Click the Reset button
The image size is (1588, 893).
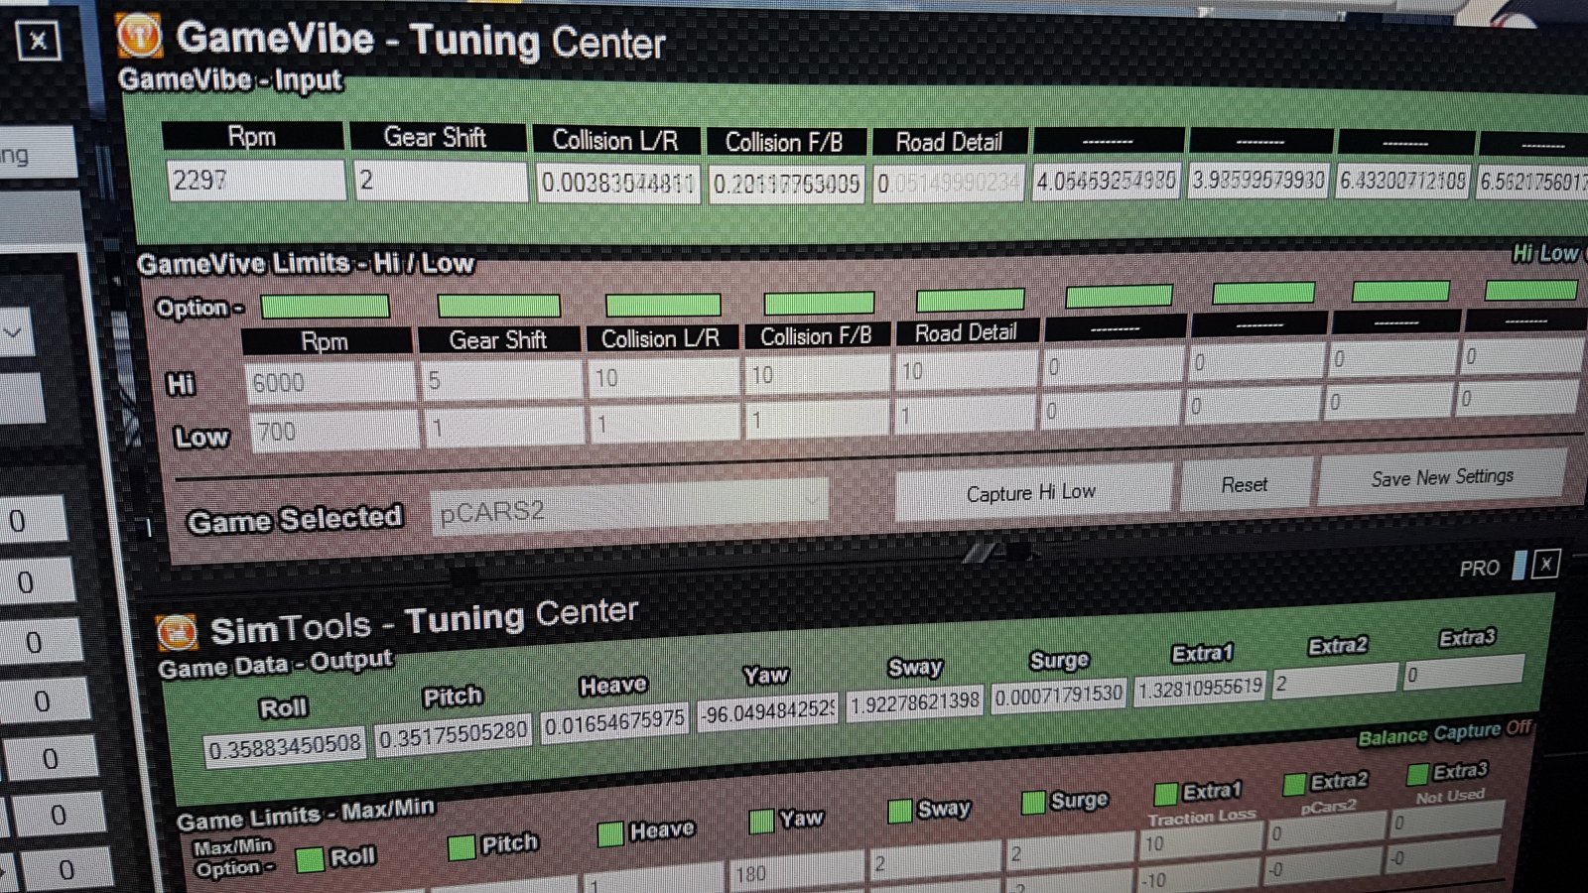[1245, 484]
